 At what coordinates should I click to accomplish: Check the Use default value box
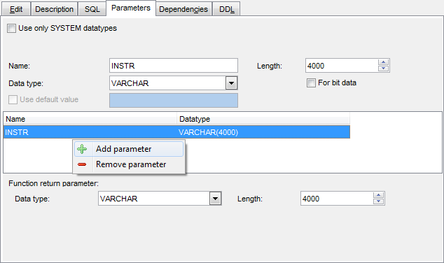[x=13, y=99]
